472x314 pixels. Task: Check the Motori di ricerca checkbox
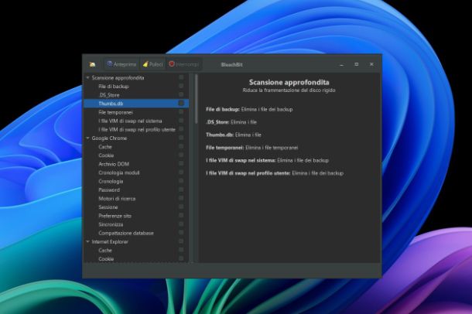click(x=181, y=199)
